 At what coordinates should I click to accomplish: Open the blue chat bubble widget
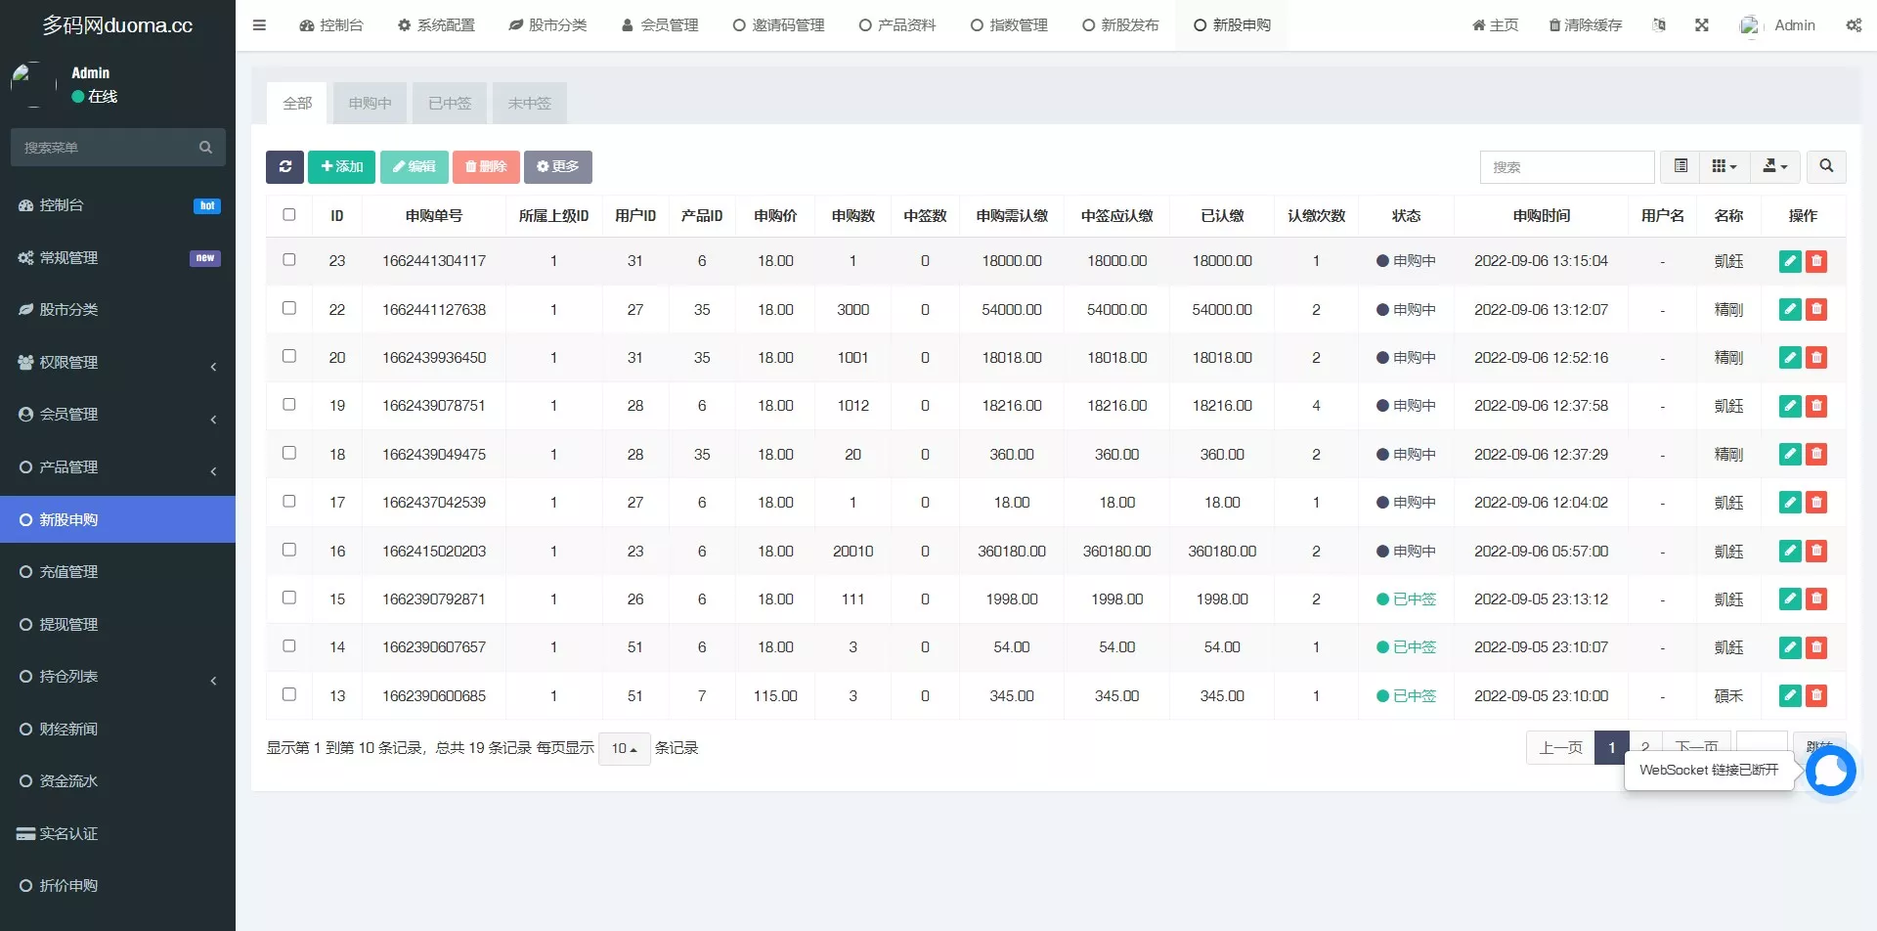click(1830, 772)
